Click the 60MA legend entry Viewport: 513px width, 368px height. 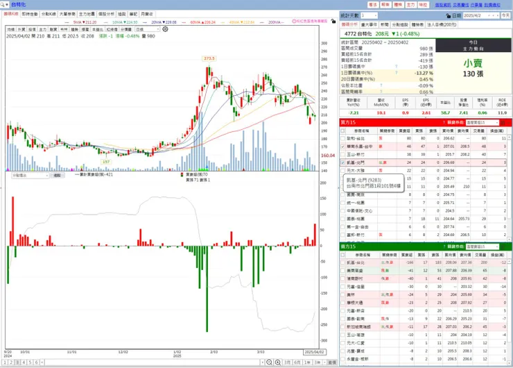(x=203, y=22)
